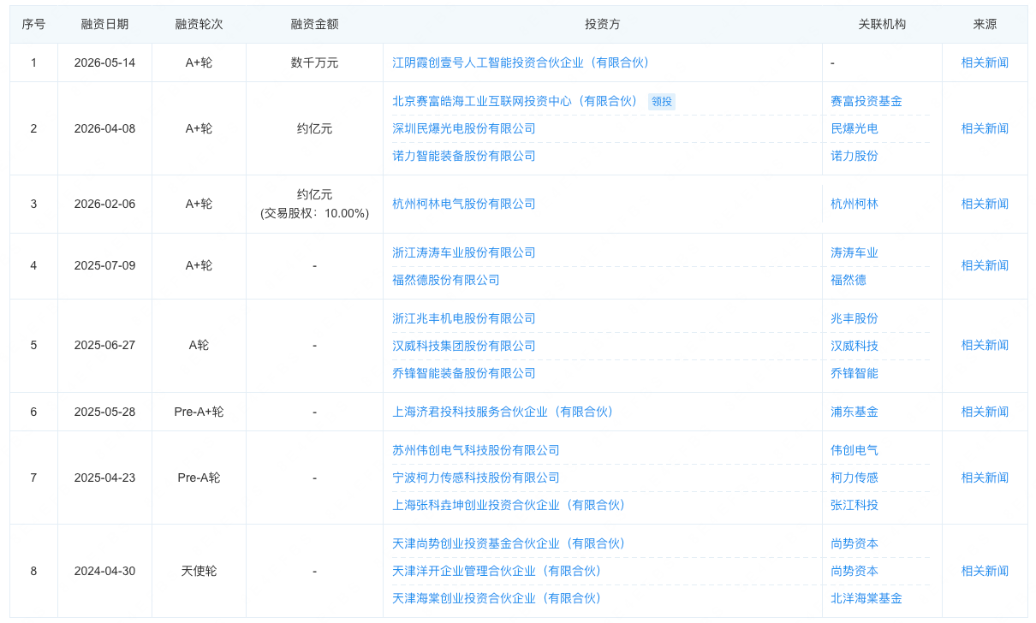Image resolution: width=1036 pixels, height=623 pixels.
Task: Open related institution 浦东基金
Action: click(x=854, y=412)
